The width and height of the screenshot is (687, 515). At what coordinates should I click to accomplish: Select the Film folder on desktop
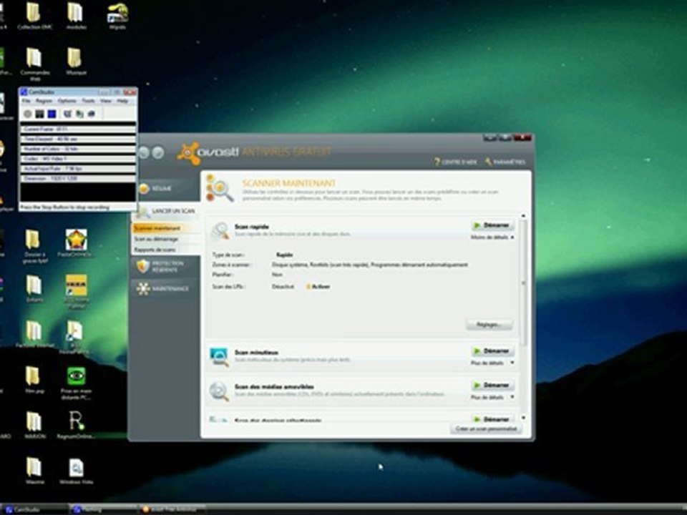(x=34, y=379)
